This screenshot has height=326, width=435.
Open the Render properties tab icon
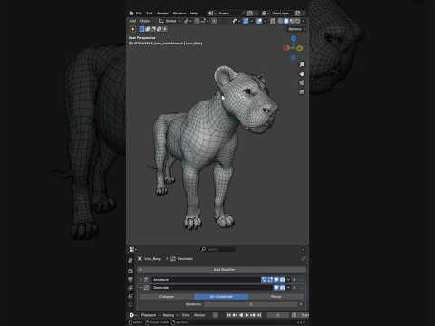pyautogui.click(x=130, y=271)
